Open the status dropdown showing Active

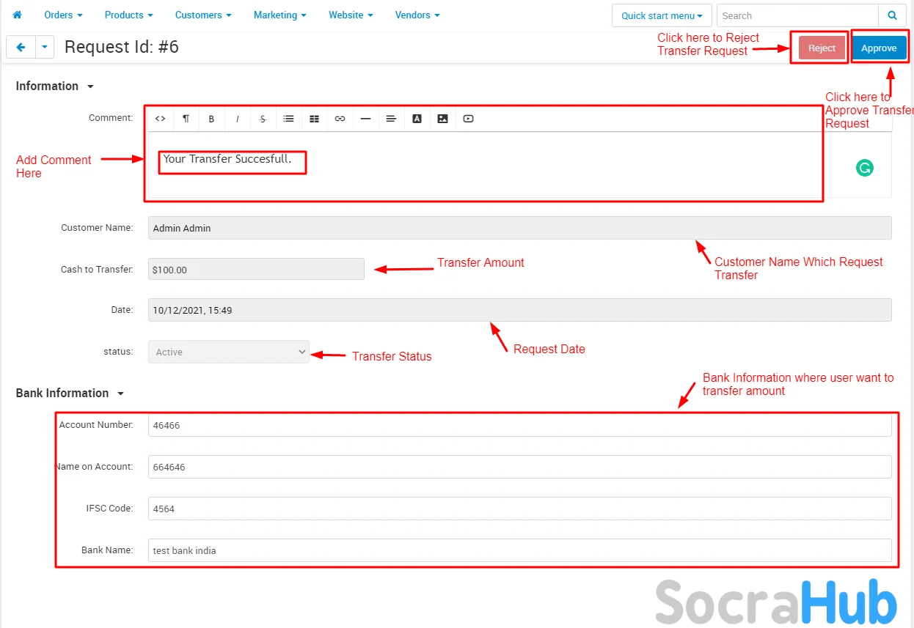pos(229,352)
